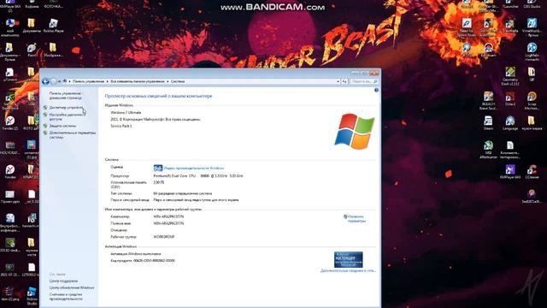
Task: Click the Back navigation arrow button
Action: (x=45, y=81)
